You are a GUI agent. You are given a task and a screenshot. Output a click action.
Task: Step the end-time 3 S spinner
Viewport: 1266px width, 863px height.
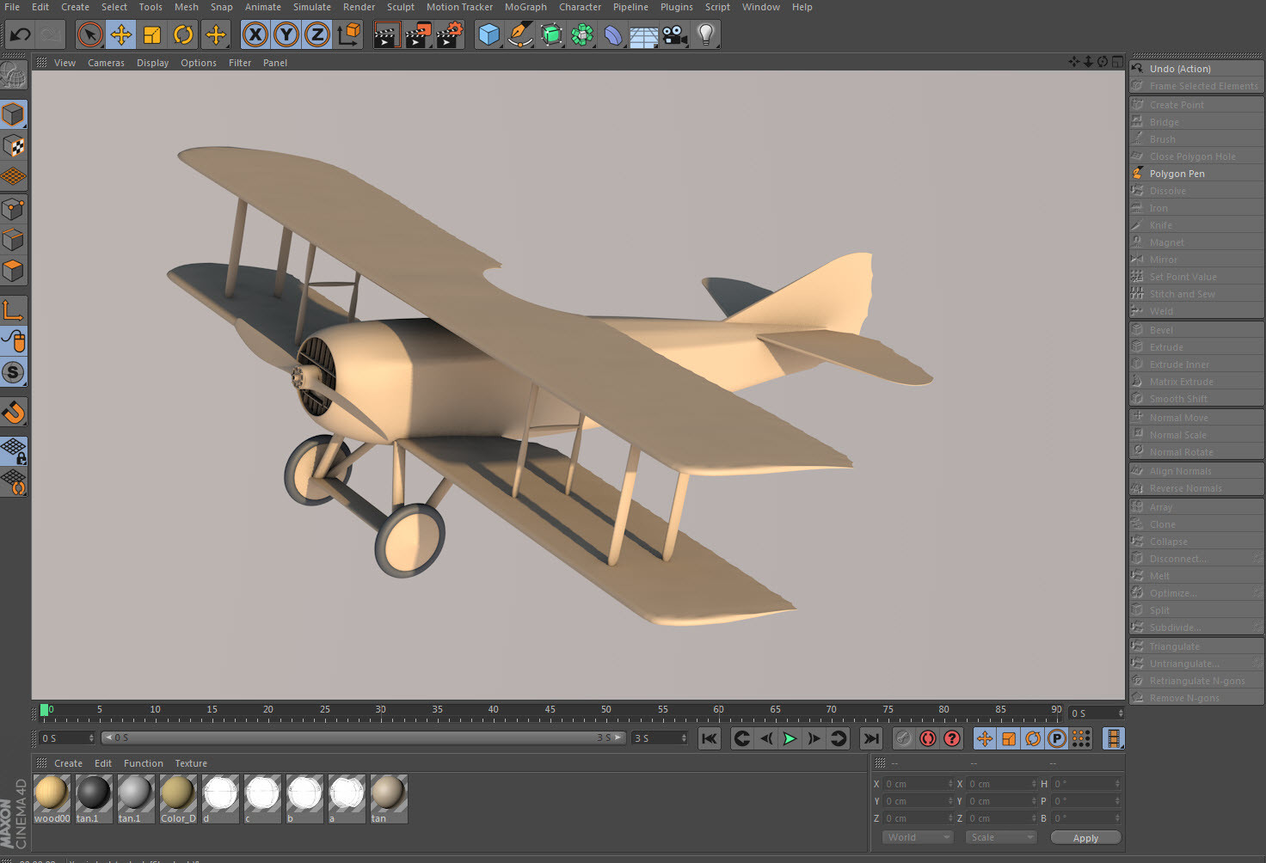pos(685,738)
